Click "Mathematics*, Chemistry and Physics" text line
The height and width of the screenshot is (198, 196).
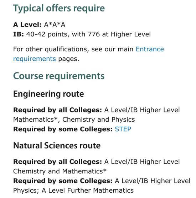point(74,120)
